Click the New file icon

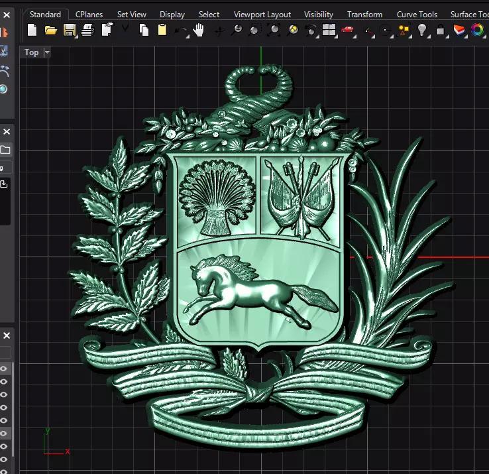[x=32, y=30]
